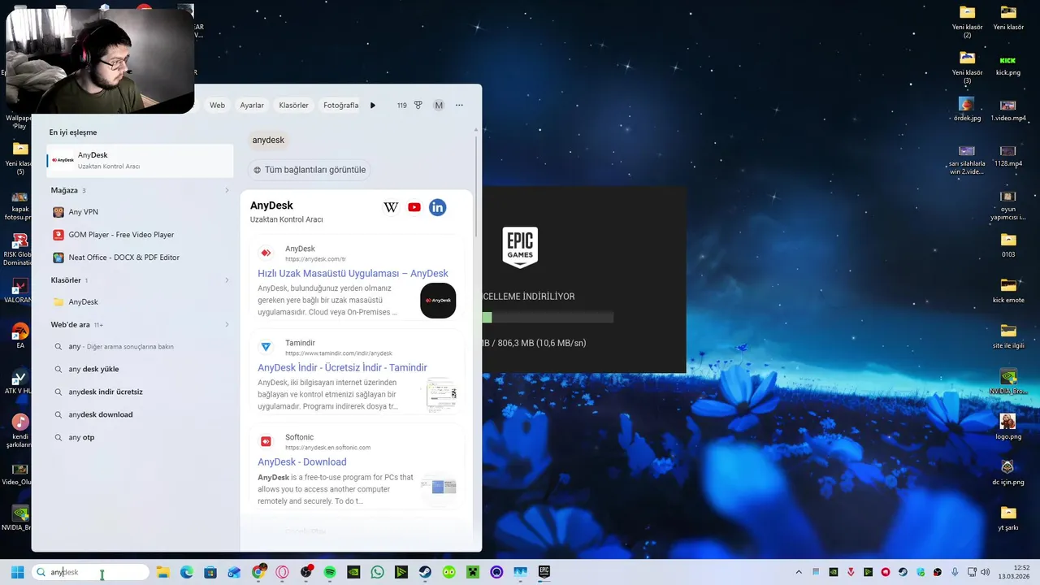Image resolution: width=1040 pixels, height=585 pixels.
Task: Open the AnyDesk best match result
Action: click(x=140, y=160)
